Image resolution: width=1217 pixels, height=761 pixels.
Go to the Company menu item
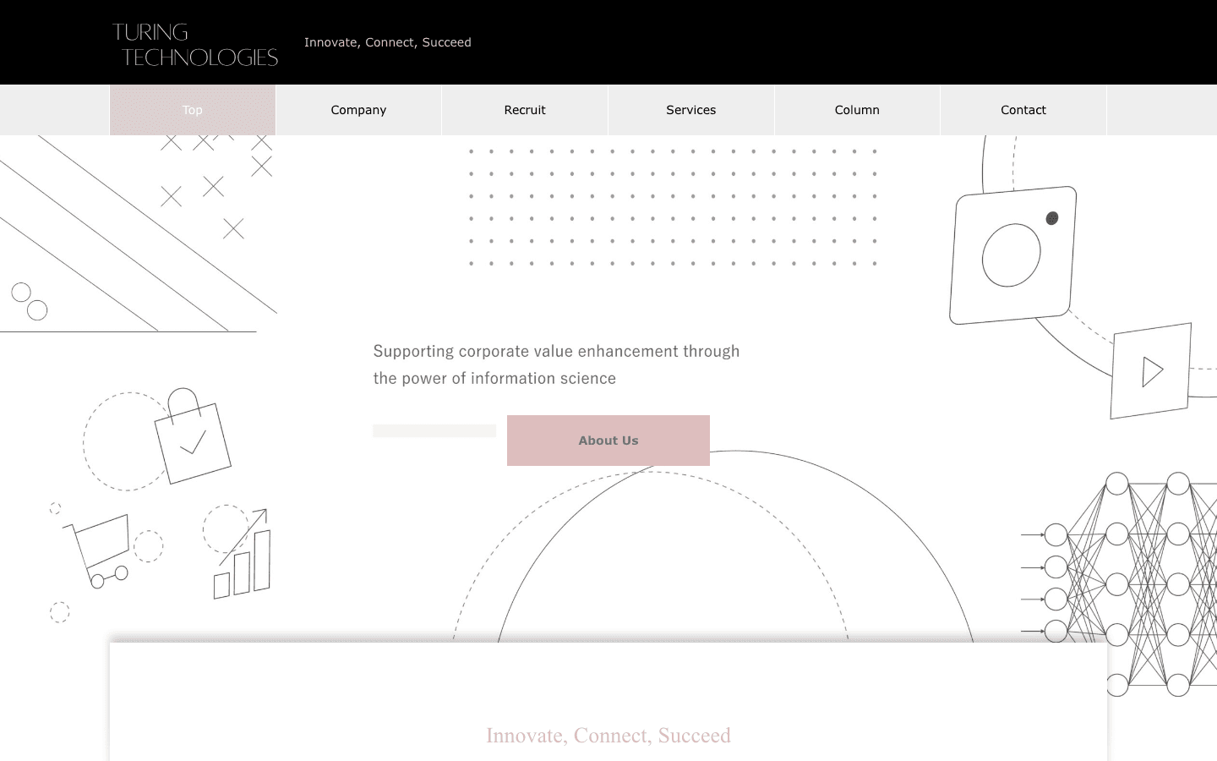(x=358, y=110)
